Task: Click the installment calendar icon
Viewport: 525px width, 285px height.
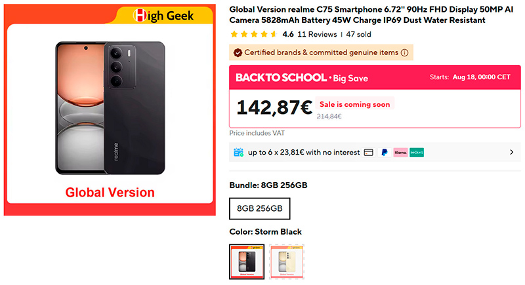Action: click(238, 153)
